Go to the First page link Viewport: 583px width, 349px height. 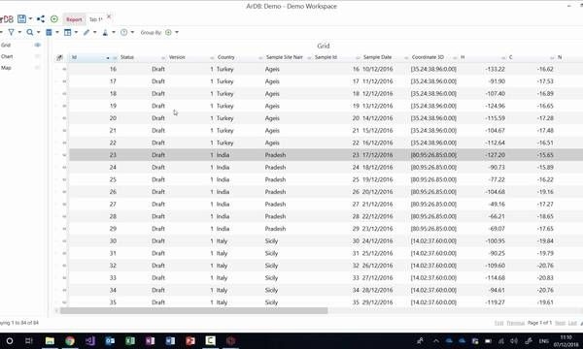tap(498, 323)
